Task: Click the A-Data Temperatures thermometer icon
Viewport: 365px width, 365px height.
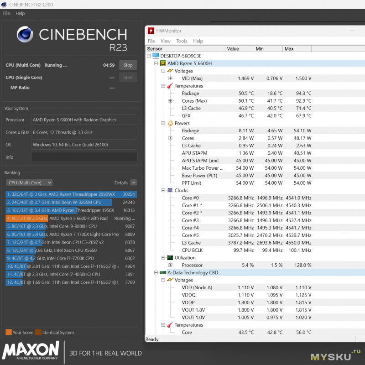Action: (170, 325)
